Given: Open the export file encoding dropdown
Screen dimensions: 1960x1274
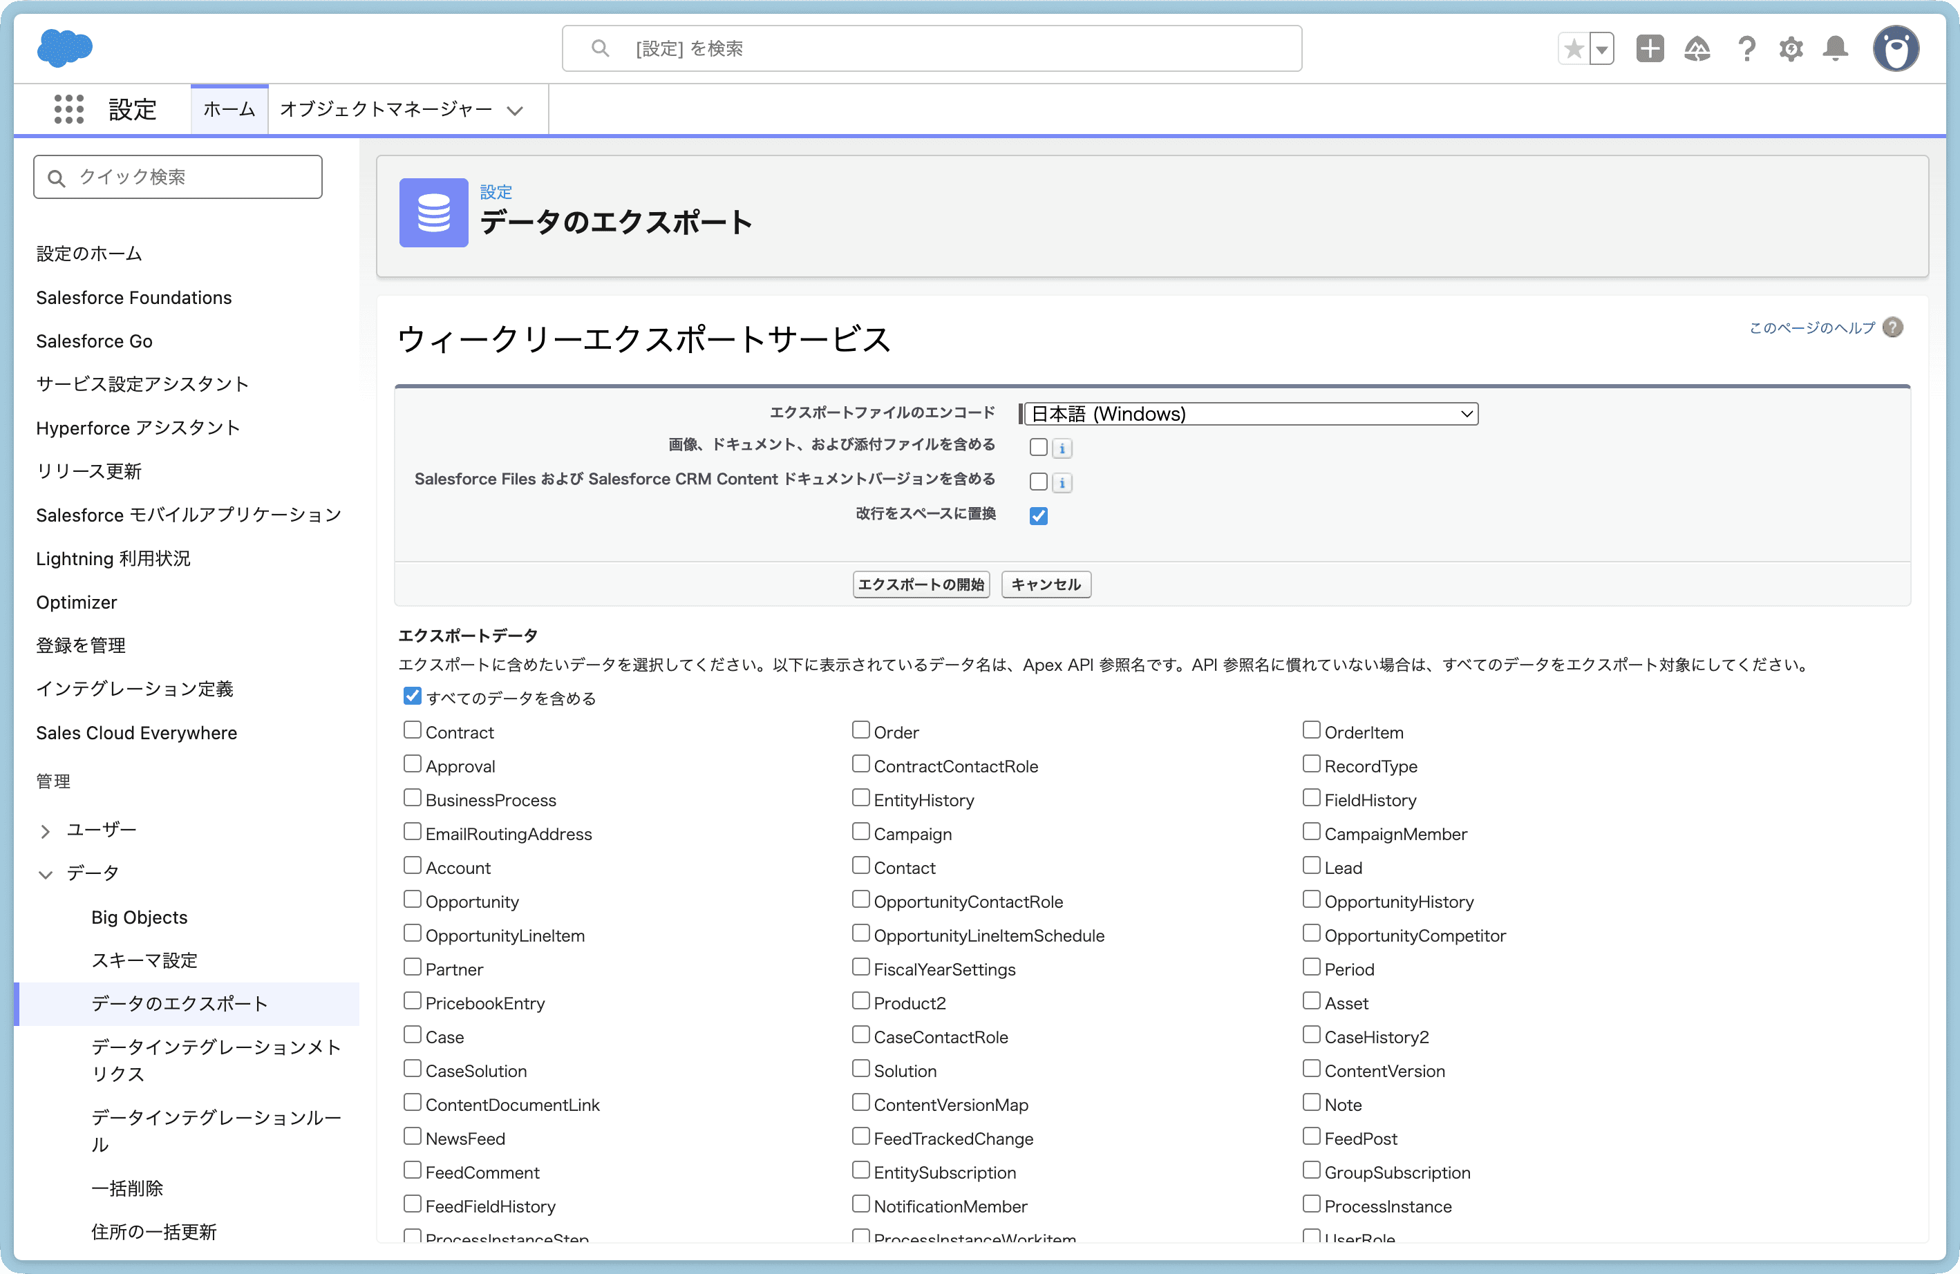Looking at the screenshot, I should coord(1250,414).
